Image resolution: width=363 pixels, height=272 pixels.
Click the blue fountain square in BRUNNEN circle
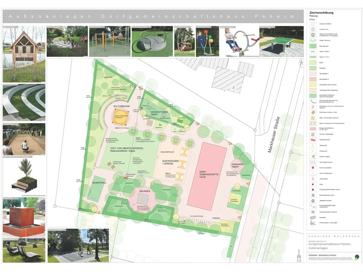pyautogui.click(x=143, y=199)
